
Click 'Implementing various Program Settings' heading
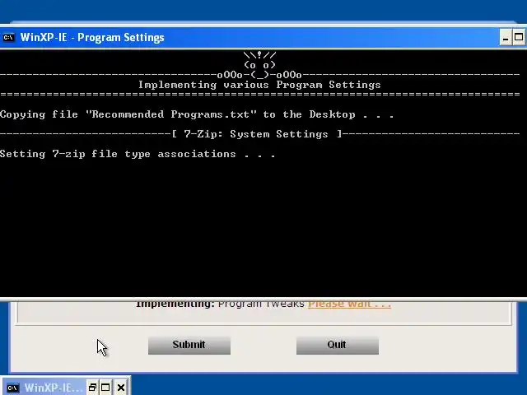click(259, 85)
